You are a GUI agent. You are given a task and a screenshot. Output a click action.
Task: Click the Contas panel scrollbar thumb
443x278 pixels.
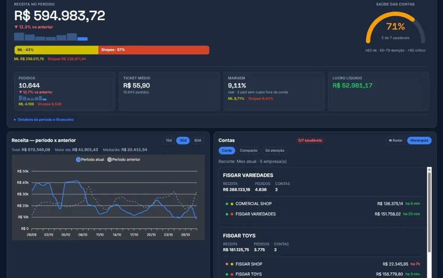(x=429, y=212)
